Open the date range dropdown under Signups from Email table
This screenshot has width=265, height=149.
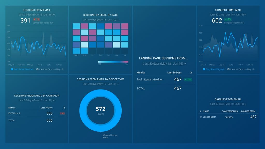(x=228, y=104)
